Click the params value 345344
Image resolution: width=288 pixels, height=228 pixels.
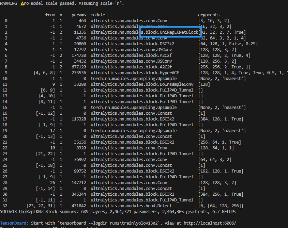79,194
